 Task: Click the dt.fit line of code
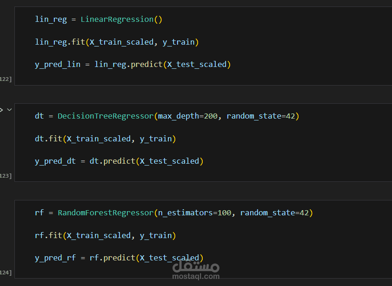[x=105, y=139]
